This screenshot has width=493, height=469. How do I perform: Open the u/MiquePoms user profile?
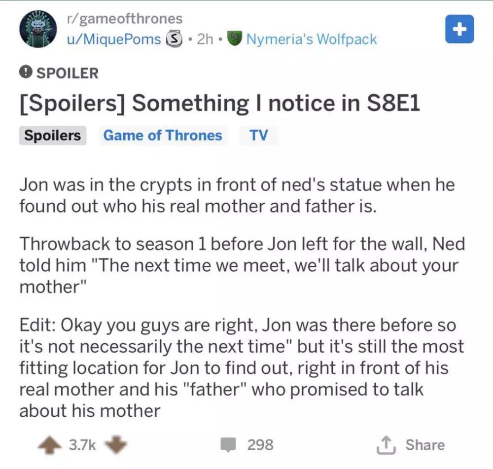coord(114,39)
